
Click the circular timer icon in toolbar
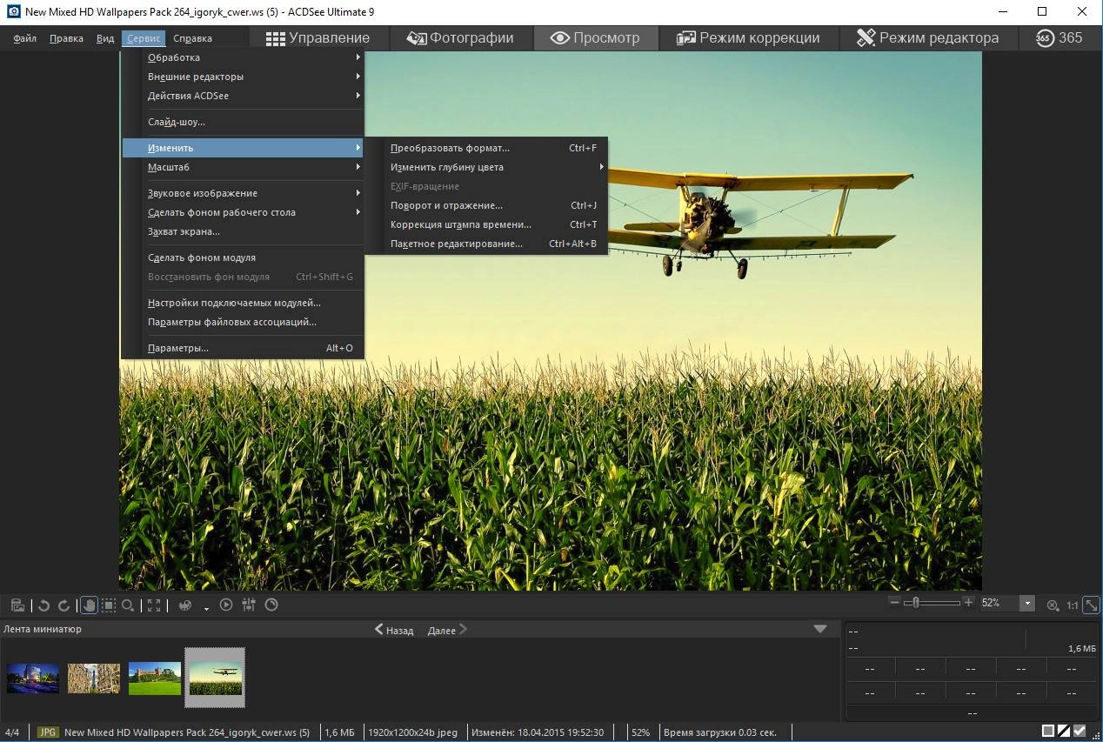(x=271, y=605)
